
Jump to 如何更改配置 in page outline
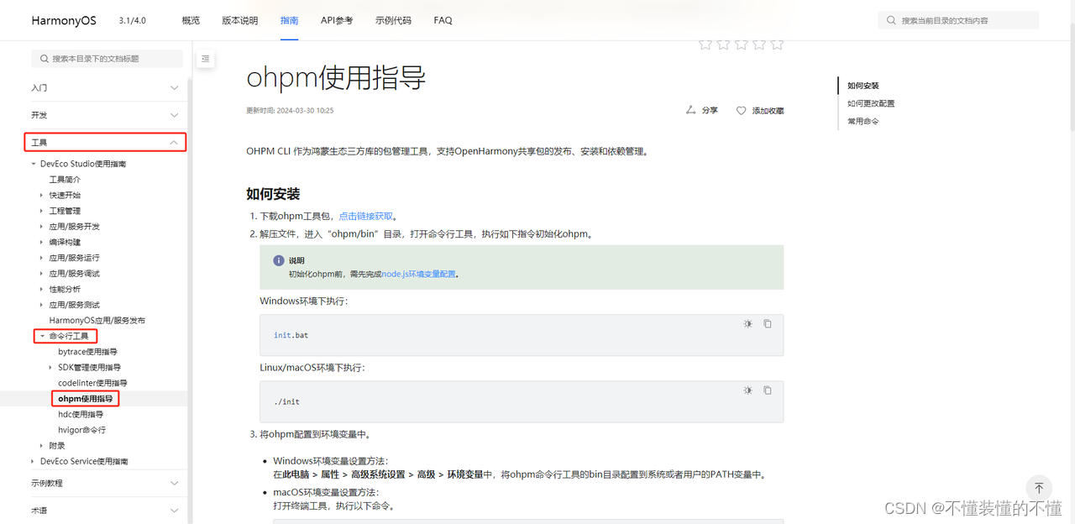tap(871, 103)
